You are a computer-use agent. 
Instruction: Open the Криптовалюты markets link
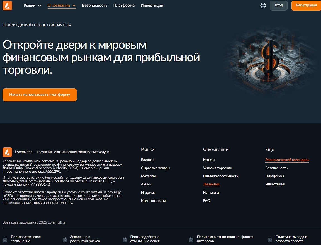pyautogui.click(x=153, y=201)
